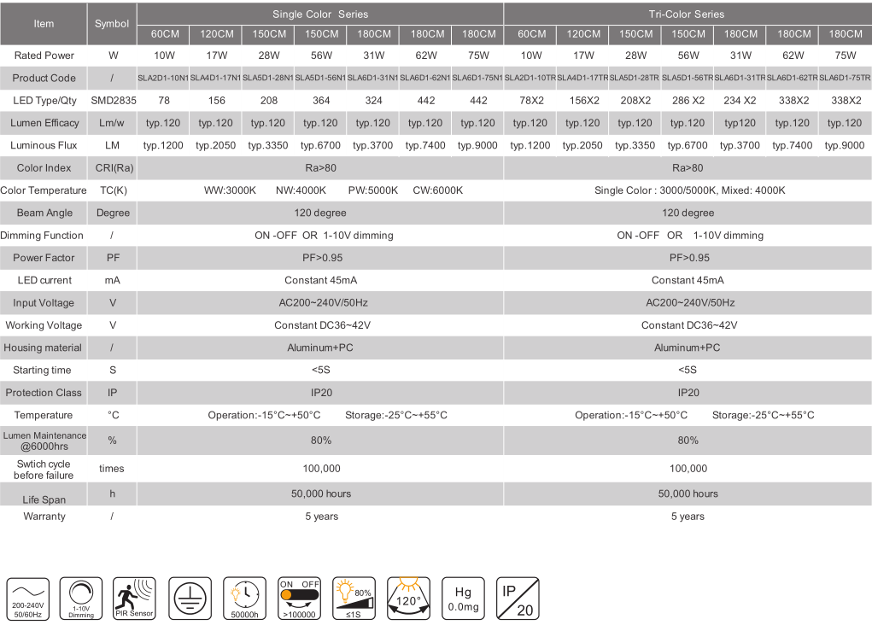Click LED quantity 286 X2
Screen dimensions: 872x625
tap(688, 101)
